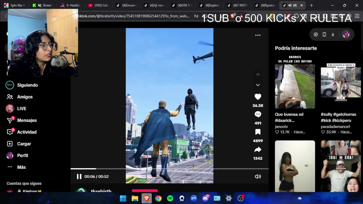Switch to the Kick Stream browser tab

pos(42,5)
